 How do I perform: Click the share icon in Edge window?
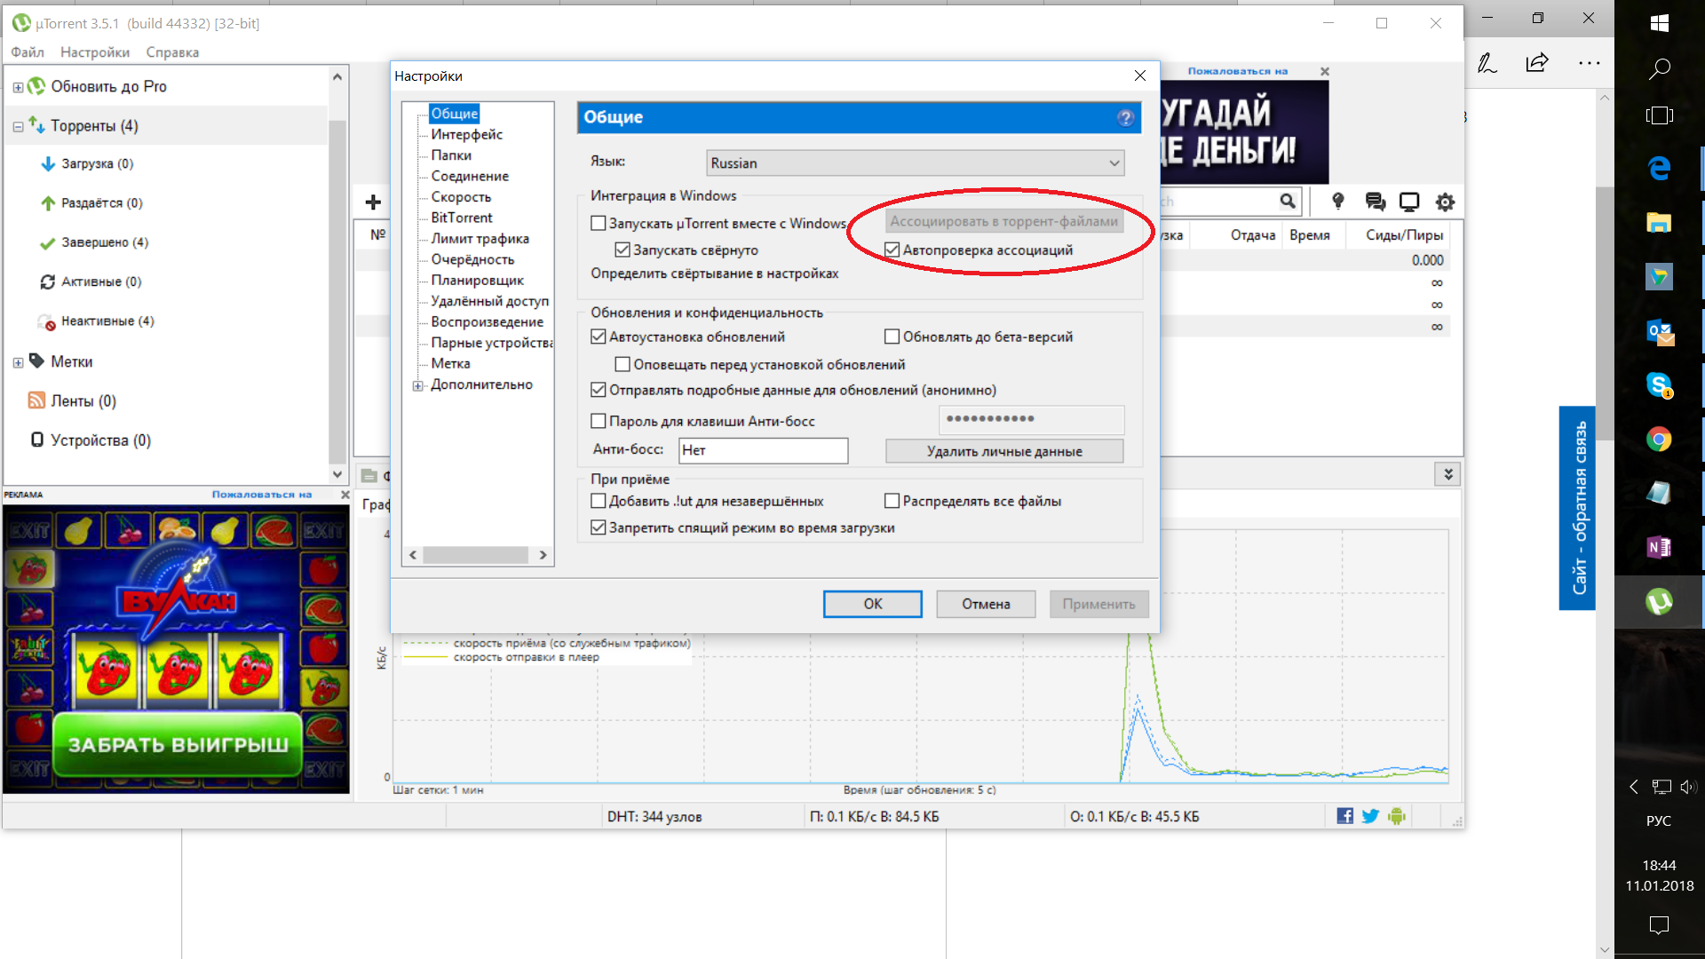point(1537,62)
